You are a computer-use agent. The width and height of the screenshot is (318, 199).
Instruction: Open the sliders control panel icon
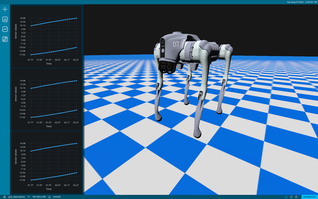tap(5, 39)
